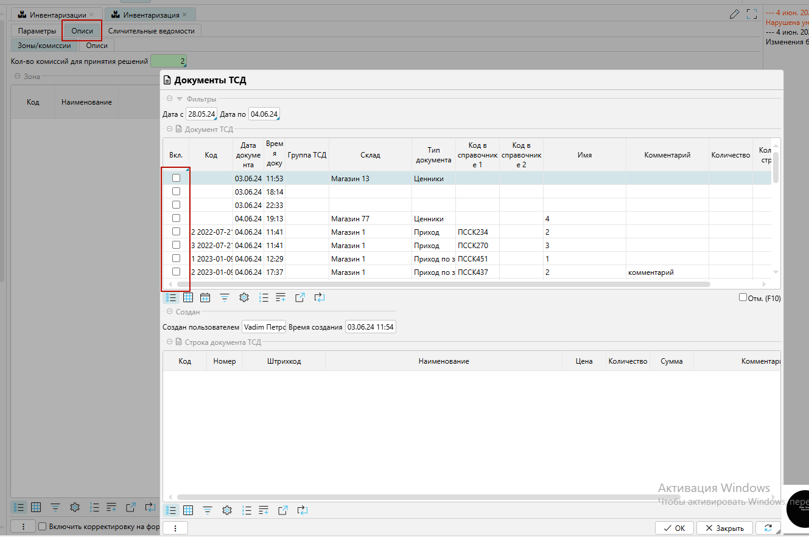The height and width of the screenshot is (537, 809).
Task: Open the filter icon under the Документ ТСД grid
Action: pyautogui.click(x=225, y=297)
